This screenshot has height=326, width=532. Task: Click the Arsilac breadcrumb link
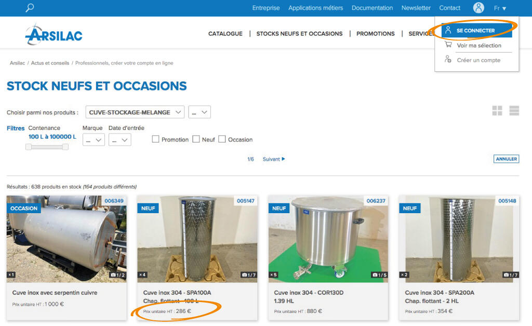(x=17, y=63)
